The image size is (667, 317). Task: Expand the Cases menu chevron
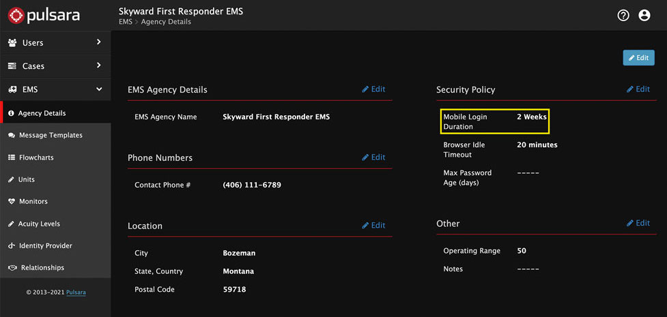tap(99, 65)
